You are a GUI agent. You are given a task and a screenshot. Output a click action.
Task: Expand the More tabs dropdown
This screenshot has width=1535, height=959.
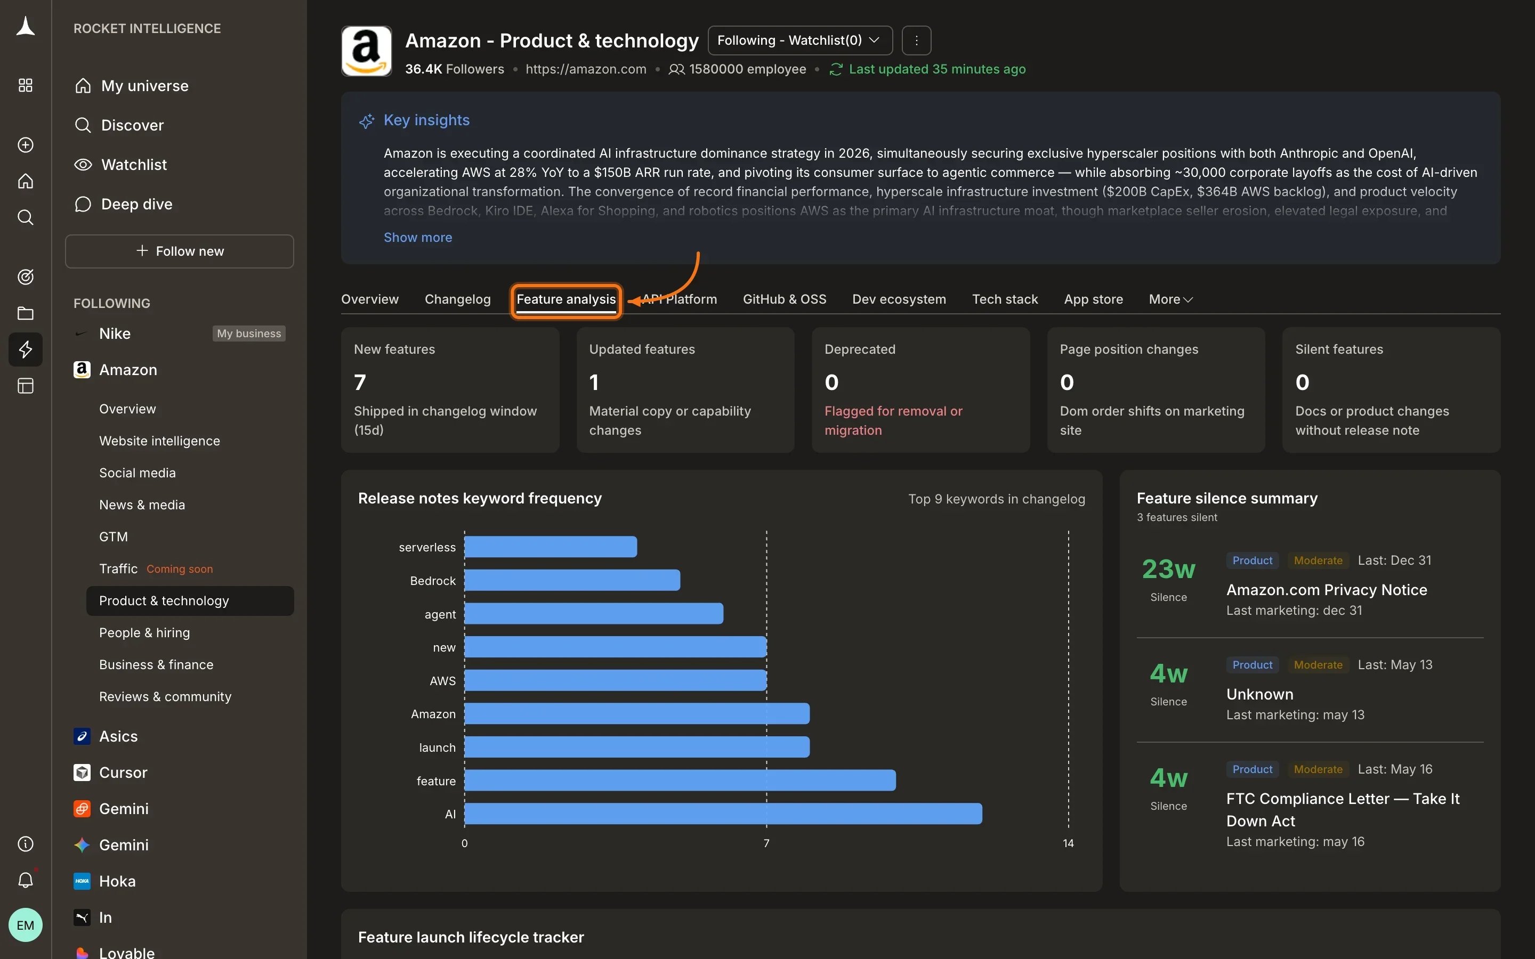[1170, 299]
